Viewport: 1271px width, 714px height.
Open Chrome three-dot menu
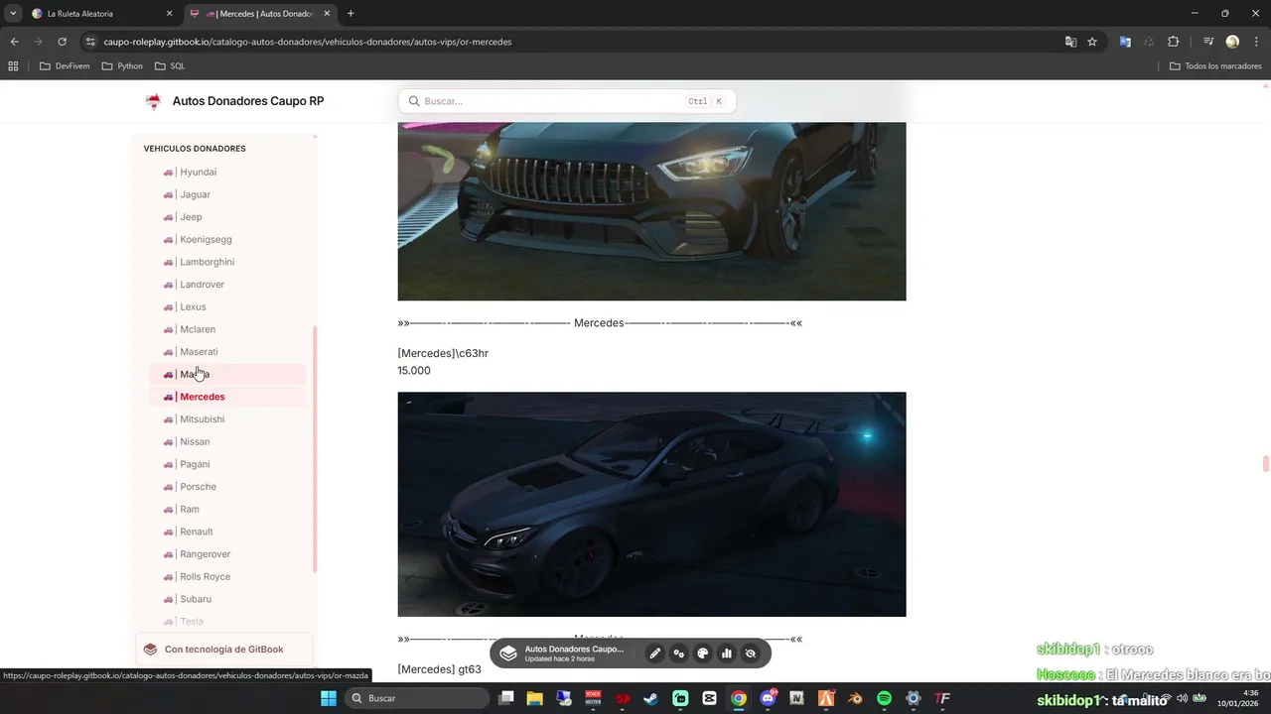1255,42
